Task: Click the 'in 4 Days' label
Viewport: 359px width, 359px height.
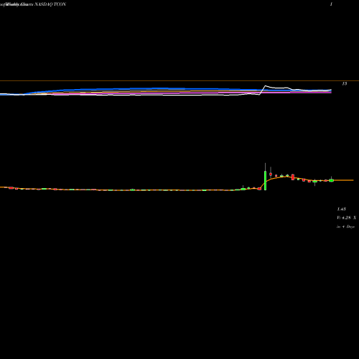Action: click(346, 227)
